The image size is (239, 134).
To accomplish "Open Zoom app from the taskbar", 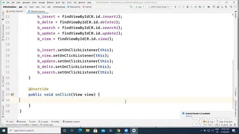I will 126,131.
